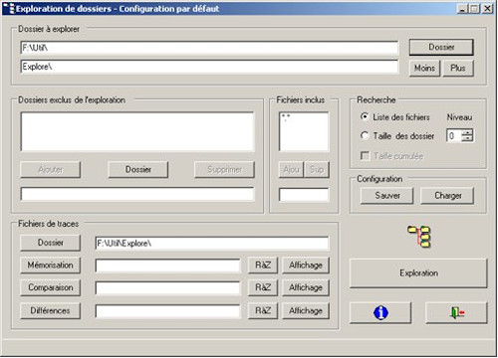Click Ajouter in excluded folders group

(x=50, y=170)
